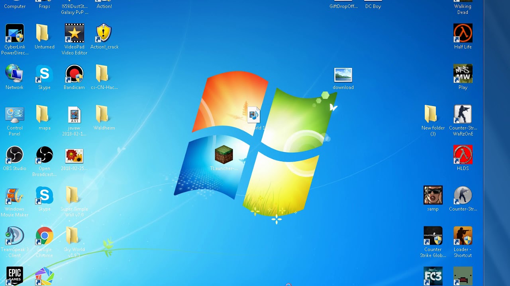Select the World 1 audio file

(254, 115)
